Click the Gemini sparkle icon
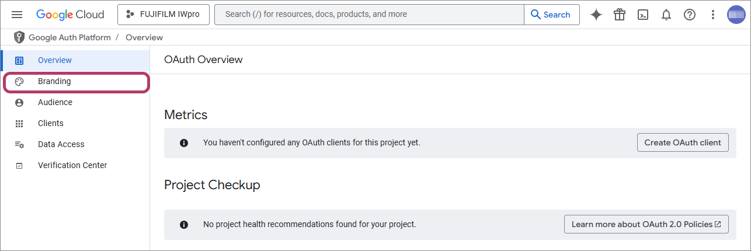Viewport: 751px width, 251px height. [596, 15]
